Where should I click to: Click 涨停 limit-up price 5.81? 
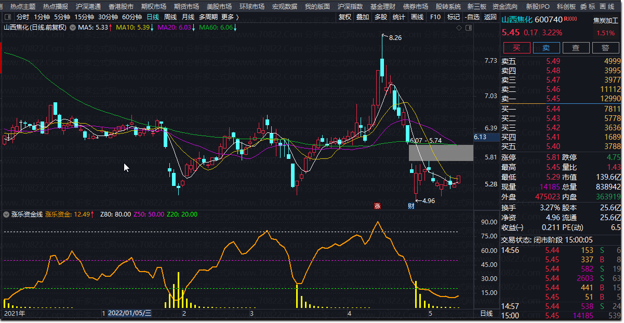pos(553,157)
